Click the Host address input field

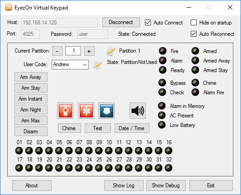coord(59,23)
